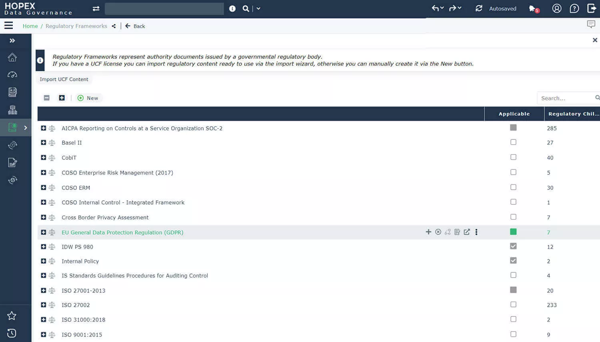600x342 pixels.
Task: Expand the CobiT row
Action: (44, 157)
